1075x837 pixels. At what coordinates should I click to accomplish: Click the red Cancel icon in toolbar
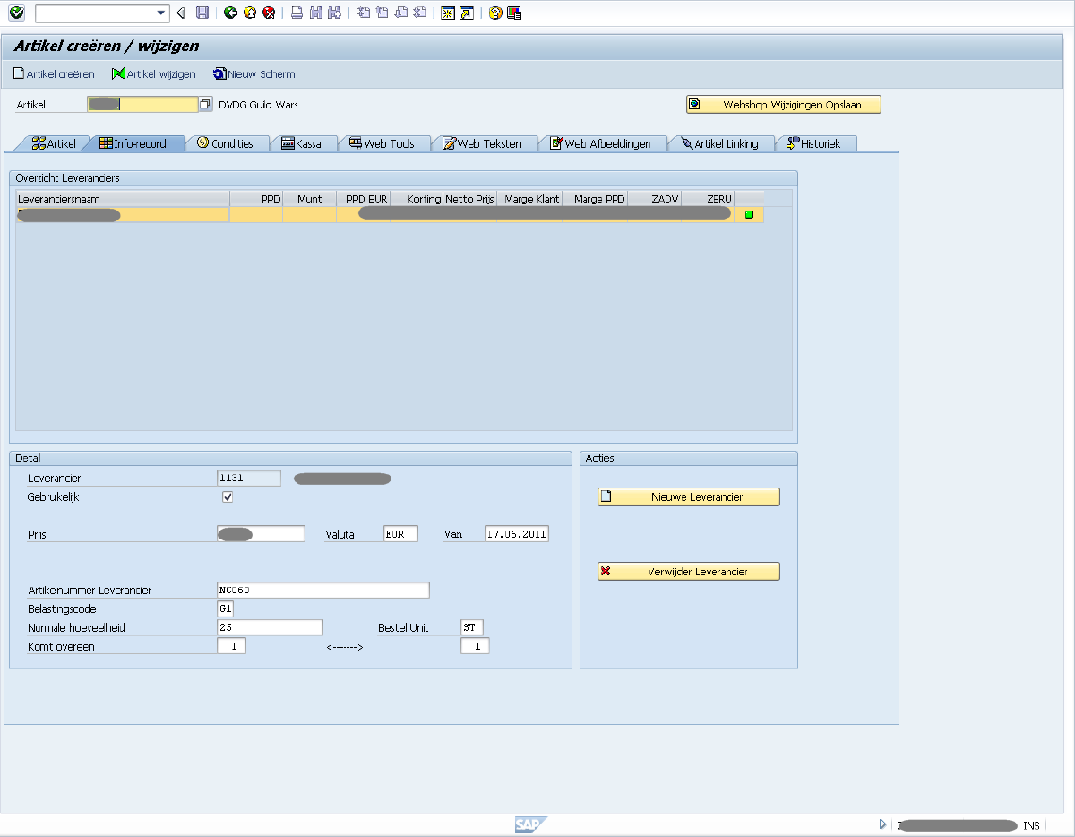point(268,13)
